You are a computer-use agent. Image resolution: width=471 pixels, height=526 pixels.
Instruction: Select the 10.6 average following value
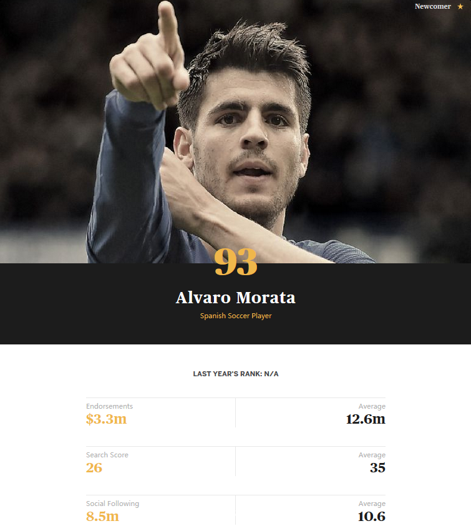point(371,517)
